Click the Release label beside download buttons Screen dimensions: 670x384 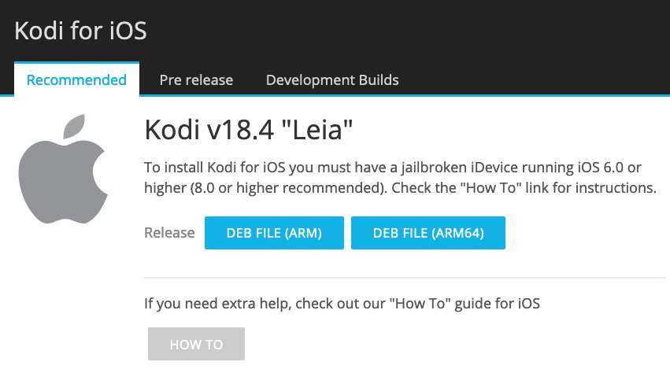pyautogui.click(x=169, y=233)
